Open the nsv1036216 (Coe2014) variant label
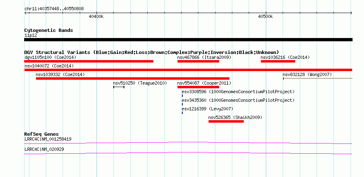 pyautogui.click(x=285, y=57)
